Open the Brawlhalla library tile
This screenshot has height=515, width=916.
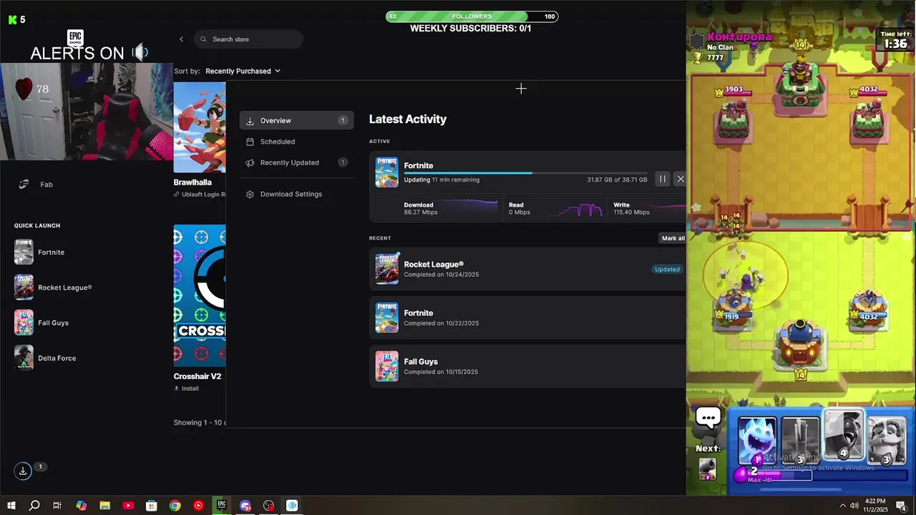click(x=200, y=127)
